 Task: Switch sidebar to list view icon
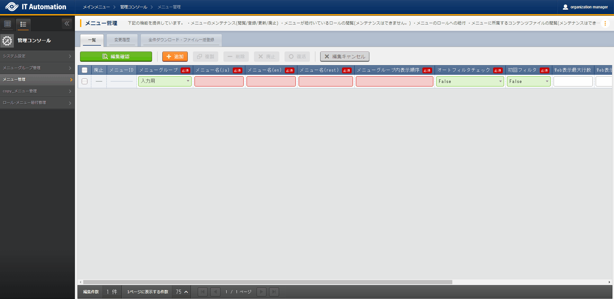[x=23, y=24]
